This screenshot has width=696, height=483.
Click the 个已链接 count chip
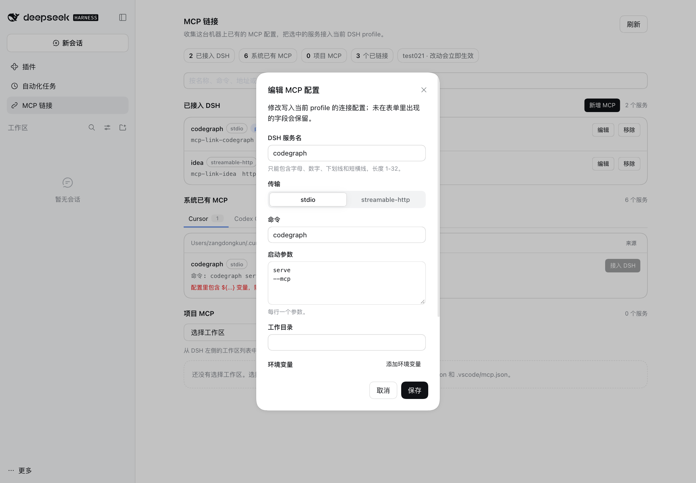pyautogui.click(x=372, y=56)
